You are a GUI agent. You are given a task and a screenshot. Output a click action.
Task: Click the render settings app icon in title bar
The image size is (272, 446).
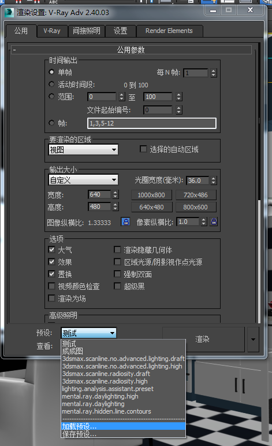(9, 12)
